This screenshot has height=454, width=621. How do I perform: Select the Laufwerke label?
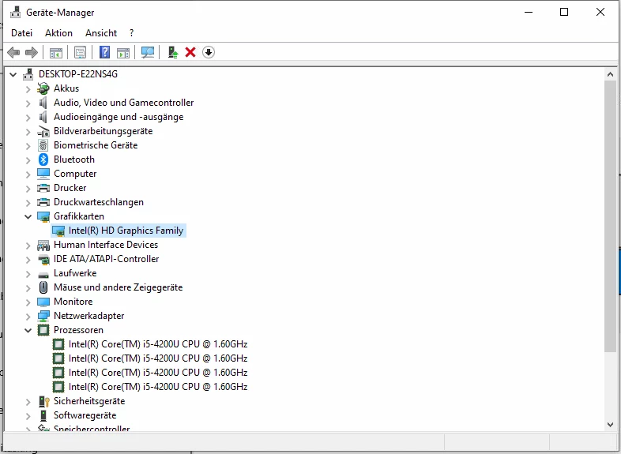75,273
